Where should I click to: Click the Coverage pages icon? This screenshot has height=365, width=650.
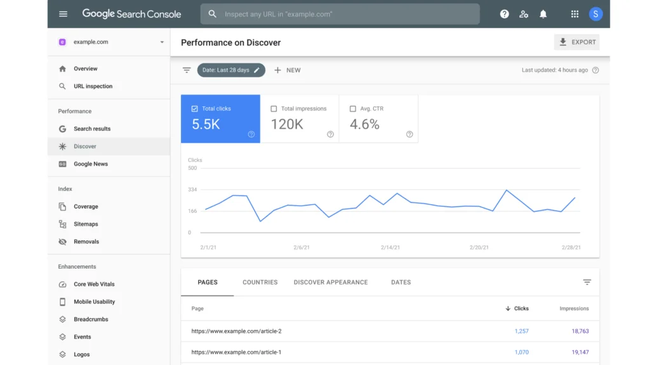(62, 206)
